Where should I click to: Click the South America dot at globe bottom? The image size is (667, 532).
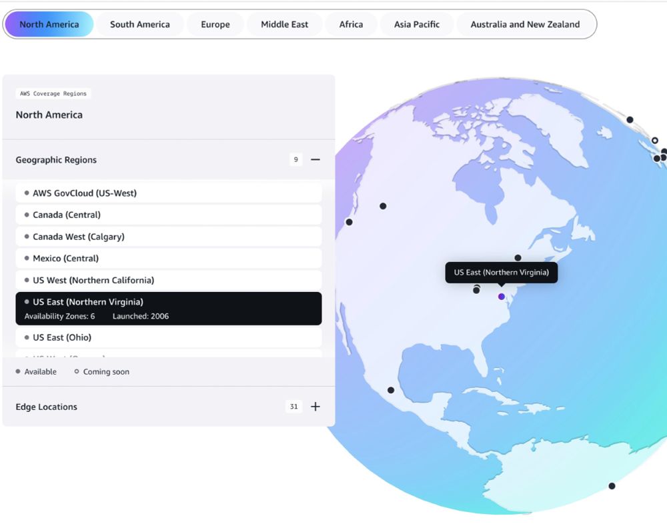click(612, 486)
